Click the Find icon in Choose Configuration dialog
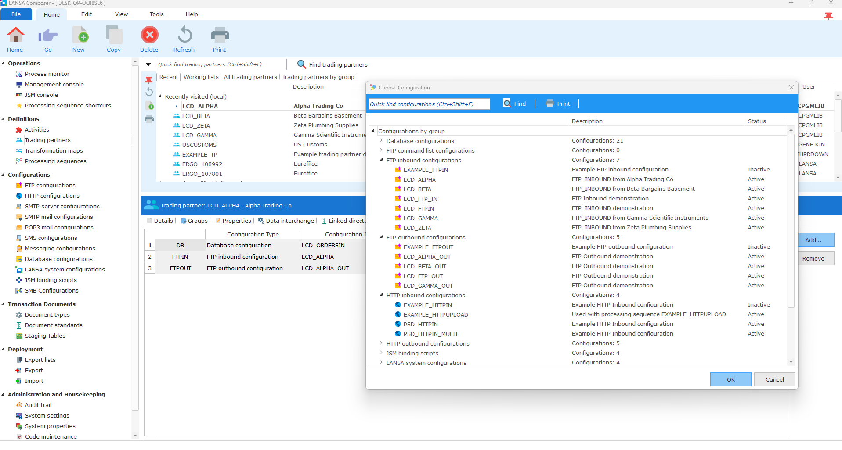The width and height of the screenshot is (842, 450). pos(507,104)
